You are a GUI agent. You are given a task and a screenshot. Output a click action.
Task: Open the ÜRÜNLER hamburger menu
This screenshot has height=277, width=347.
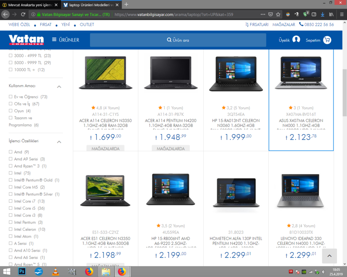66,40
